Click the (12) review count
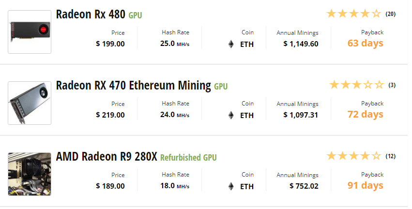This screenshot has width=412, height=209. (x=390, y=156)
